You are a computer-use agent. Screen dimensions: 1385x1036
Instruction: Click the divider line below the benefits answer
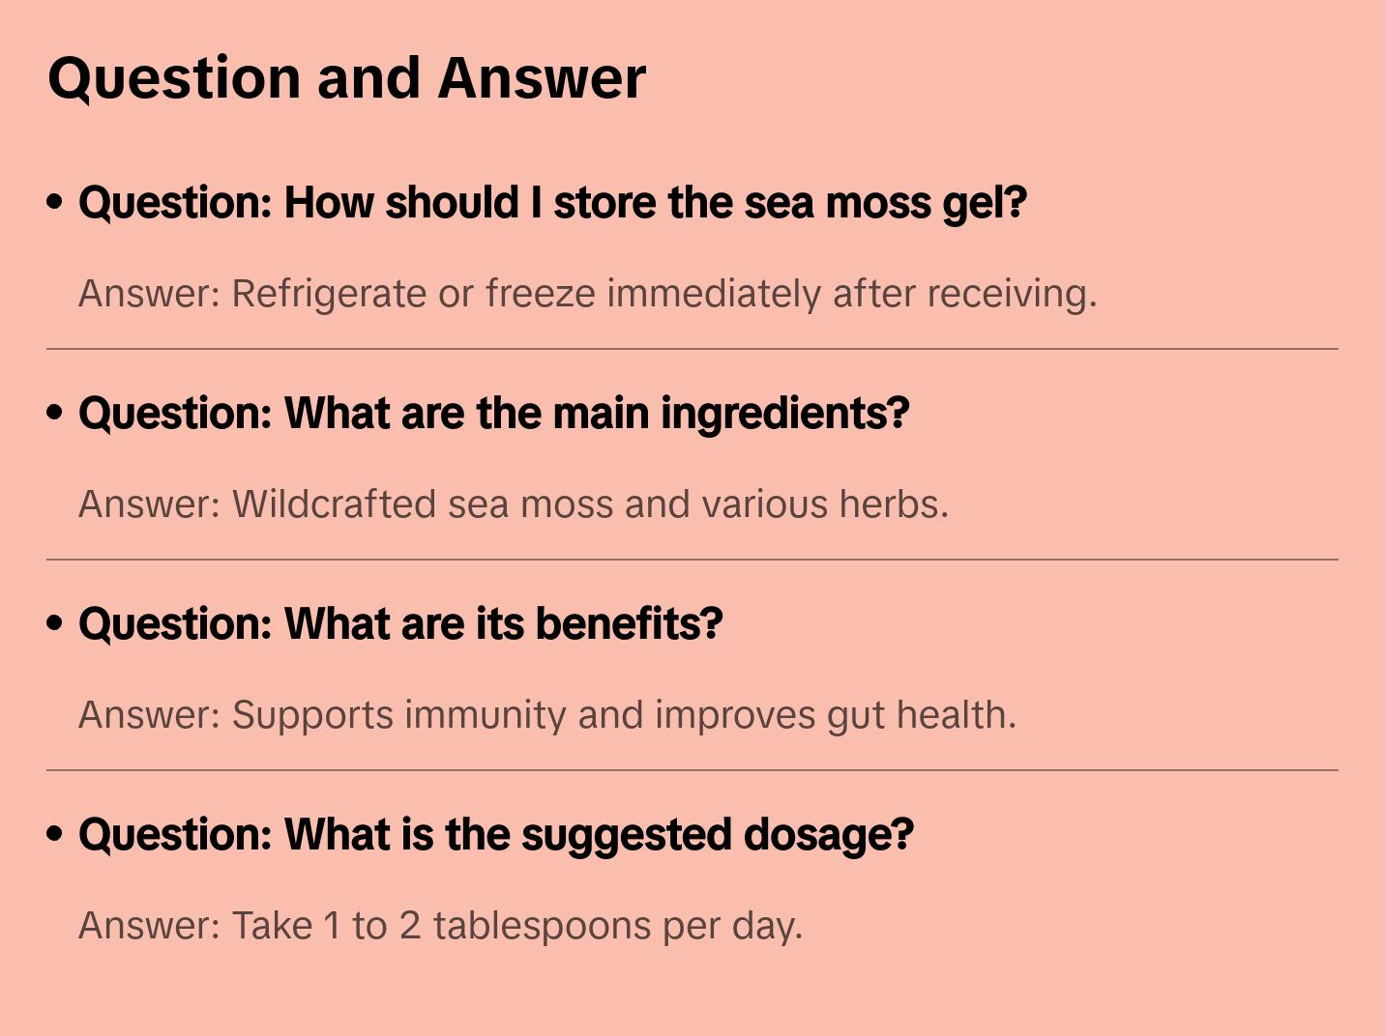click(x=692, y=770)
